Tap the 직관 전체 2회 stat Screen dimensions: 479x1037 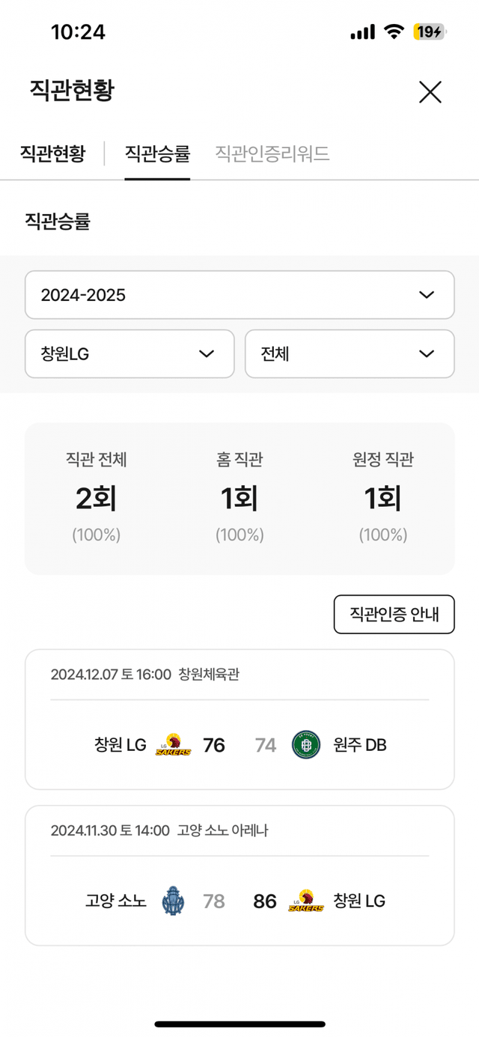point(97,498)
